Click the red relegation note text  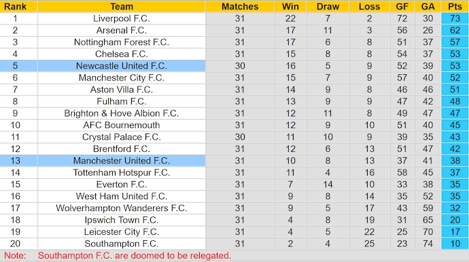135,255
